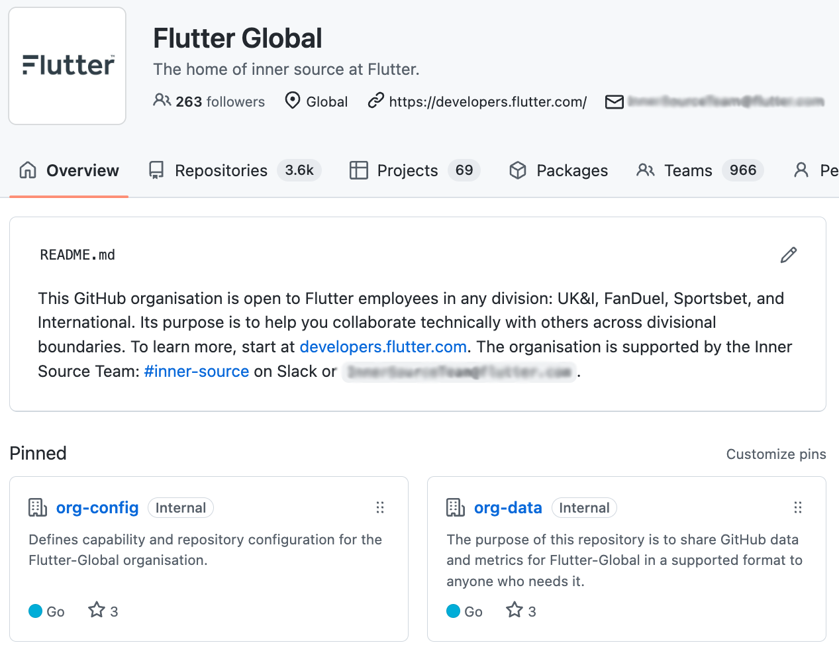Viewport: 839px width, 655px height.
Task: Click the 'Global' location text
Action: (327, 102)
